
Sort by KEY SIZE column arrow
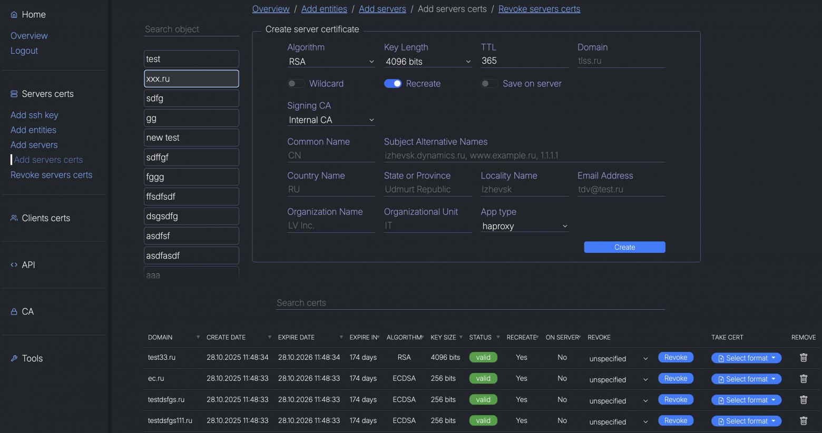[x=461, y=337]
